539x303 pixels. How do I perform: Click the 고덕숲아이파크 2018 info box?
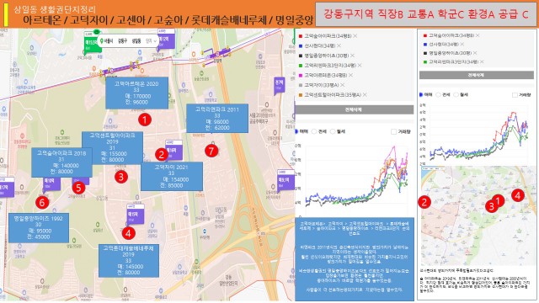(x=61, y=162)
